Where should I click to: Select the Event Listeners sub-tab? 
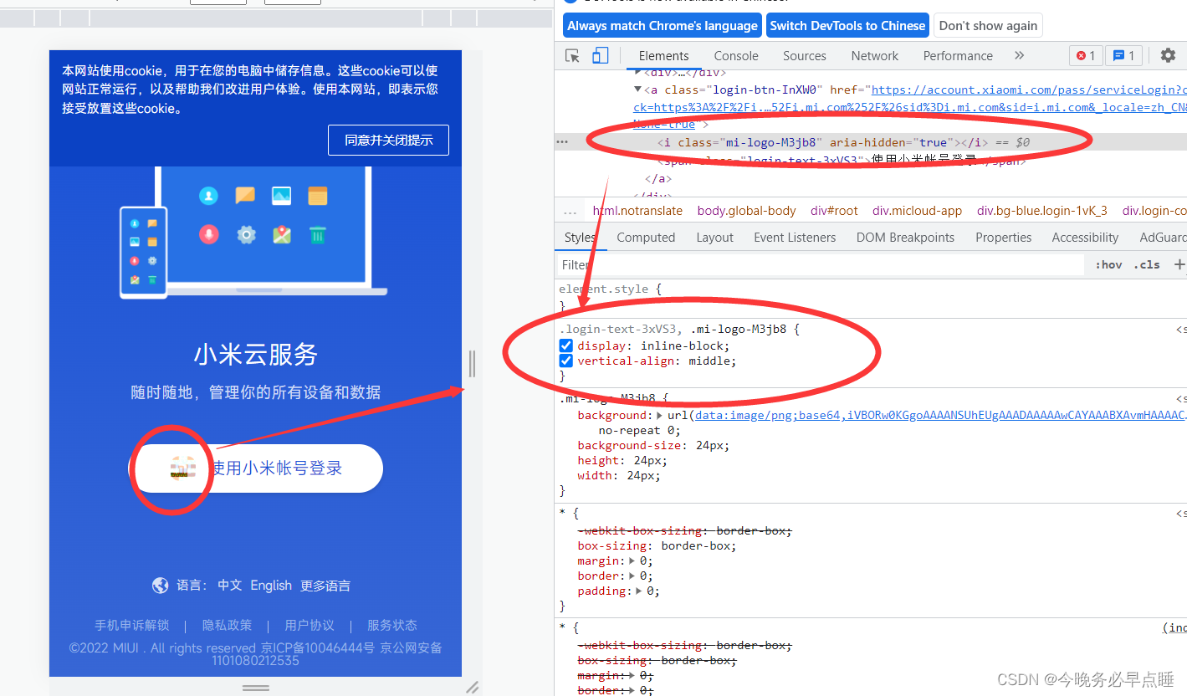pos(795,238)
